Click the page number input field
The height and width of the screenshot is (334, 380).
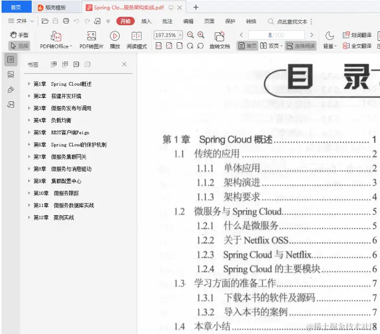click(276, 35)
